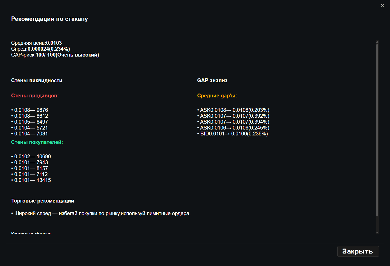This screenshot has width=390, height=266.
Task: Click the Рекомендации по стакану title
Action: 50,19
